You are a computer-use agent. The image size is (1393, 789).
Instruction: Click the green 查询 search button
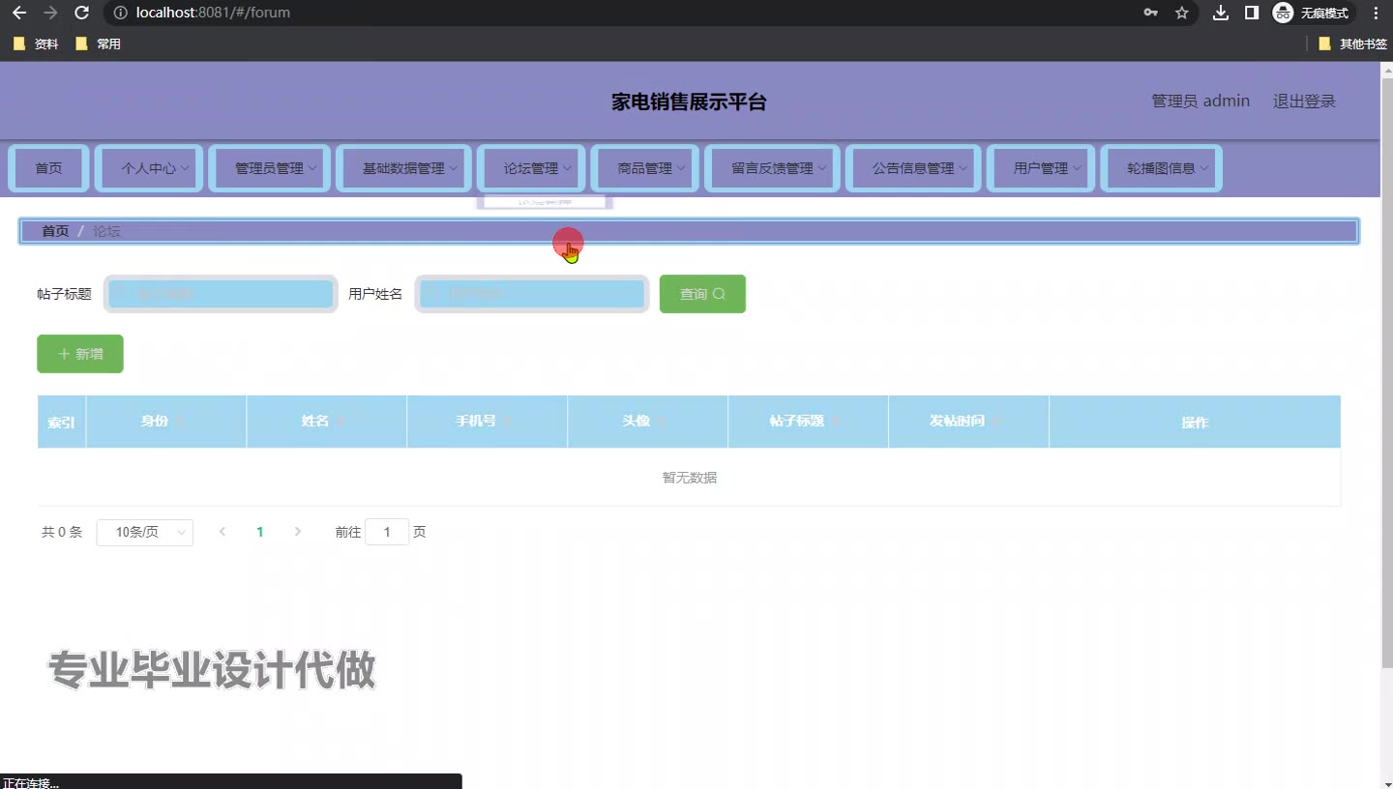coord(702,294)
